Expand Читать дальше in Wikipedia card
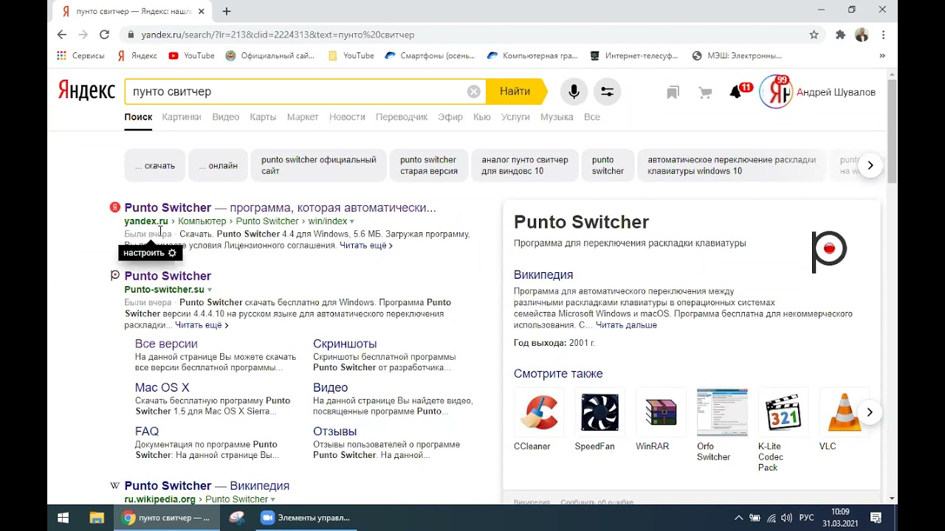The height and width of the screenshot is (531, 945). tap(626, 325)
